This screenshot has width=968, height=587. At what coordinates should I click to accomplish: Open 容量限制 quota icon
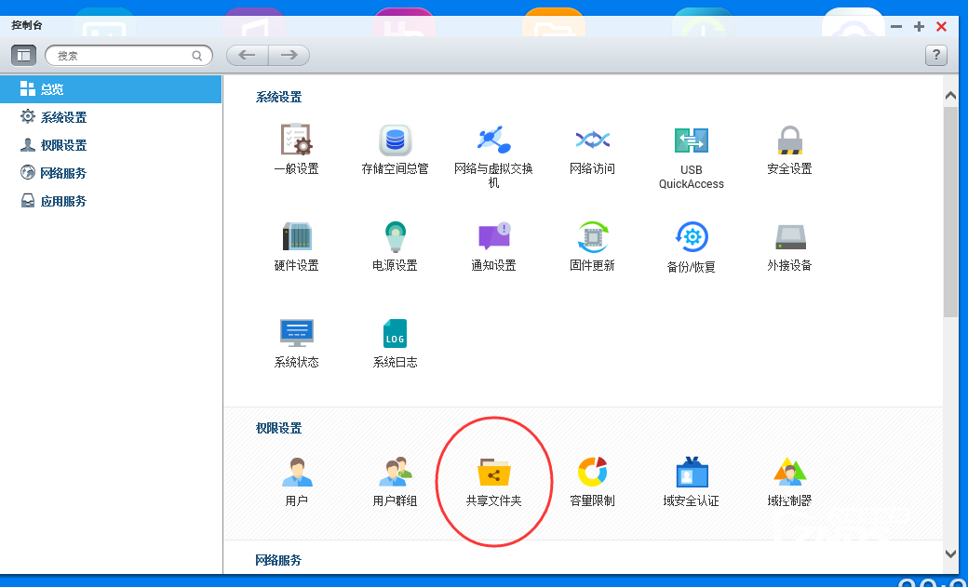click(593, 473)
